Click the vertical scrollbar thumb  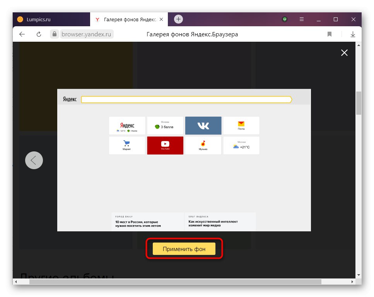pyautogui.click(x=359, y=103)
